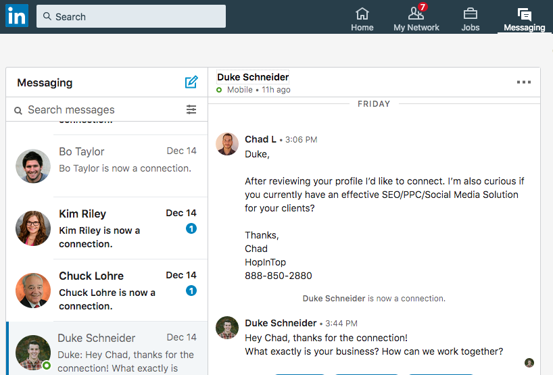This screenshot has width=553, height=375.
Task: Click Duke Schneider link in connection notice
Action: (x=334, y=298)
